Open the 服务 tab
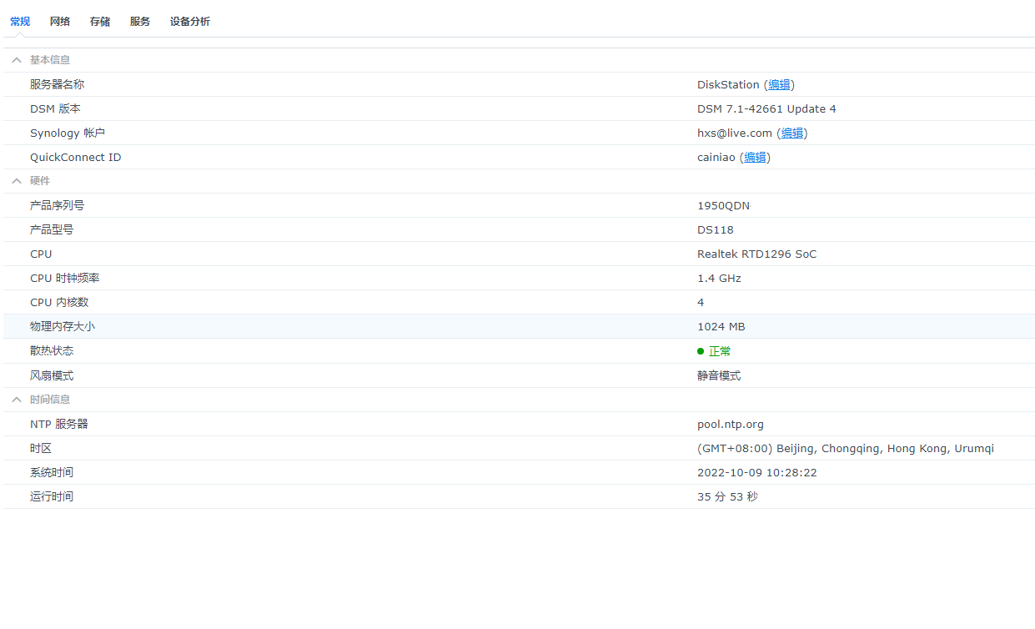This screenshot has height=629, width=1035. coord(140,22)
